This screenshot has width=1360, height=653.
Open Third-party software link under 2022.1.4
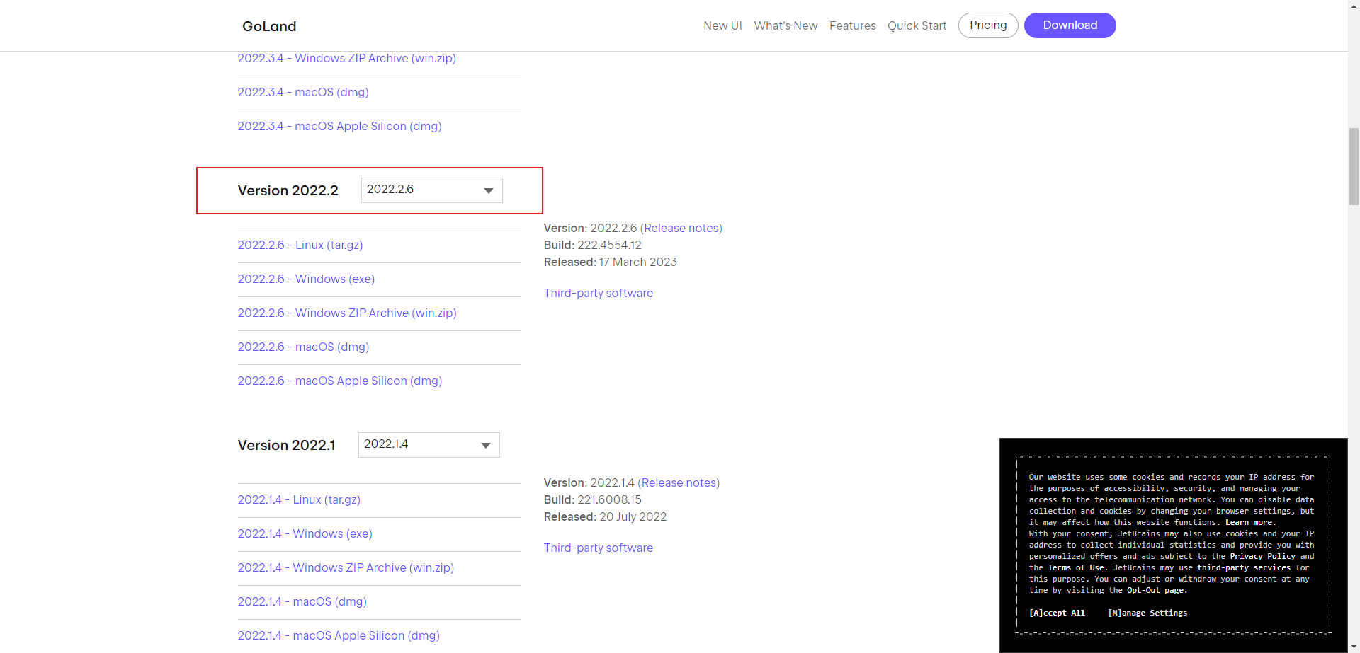pos(599,548)
